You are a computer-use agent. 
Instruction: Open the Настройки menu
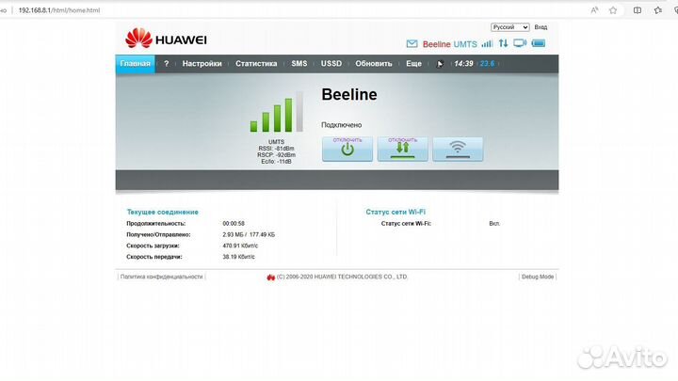[202, 64]
